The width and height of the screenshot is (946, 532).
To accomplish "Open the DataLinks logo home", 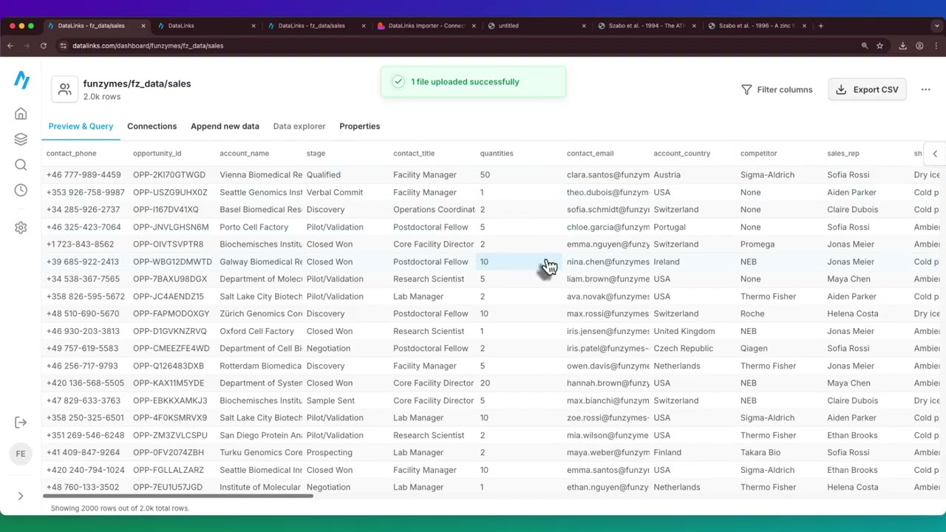I will (x=21, y=79).
